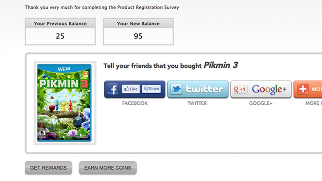Click the FACEBOOK caption label
The width and height of the screenshot is (322, 181).
pos(135,103)
